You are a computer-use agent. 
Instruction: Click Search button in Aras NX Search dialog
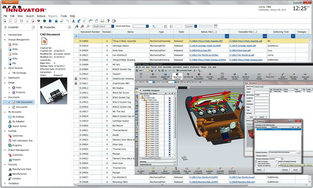click(262, 117)
